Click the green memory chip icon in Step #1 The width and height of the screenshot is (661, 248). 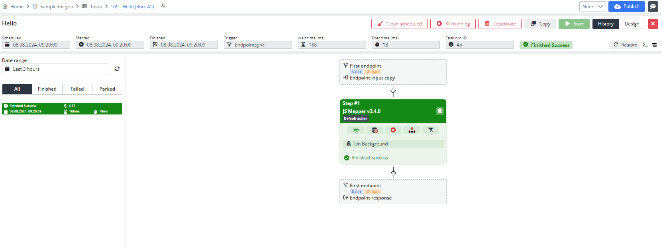356,130
